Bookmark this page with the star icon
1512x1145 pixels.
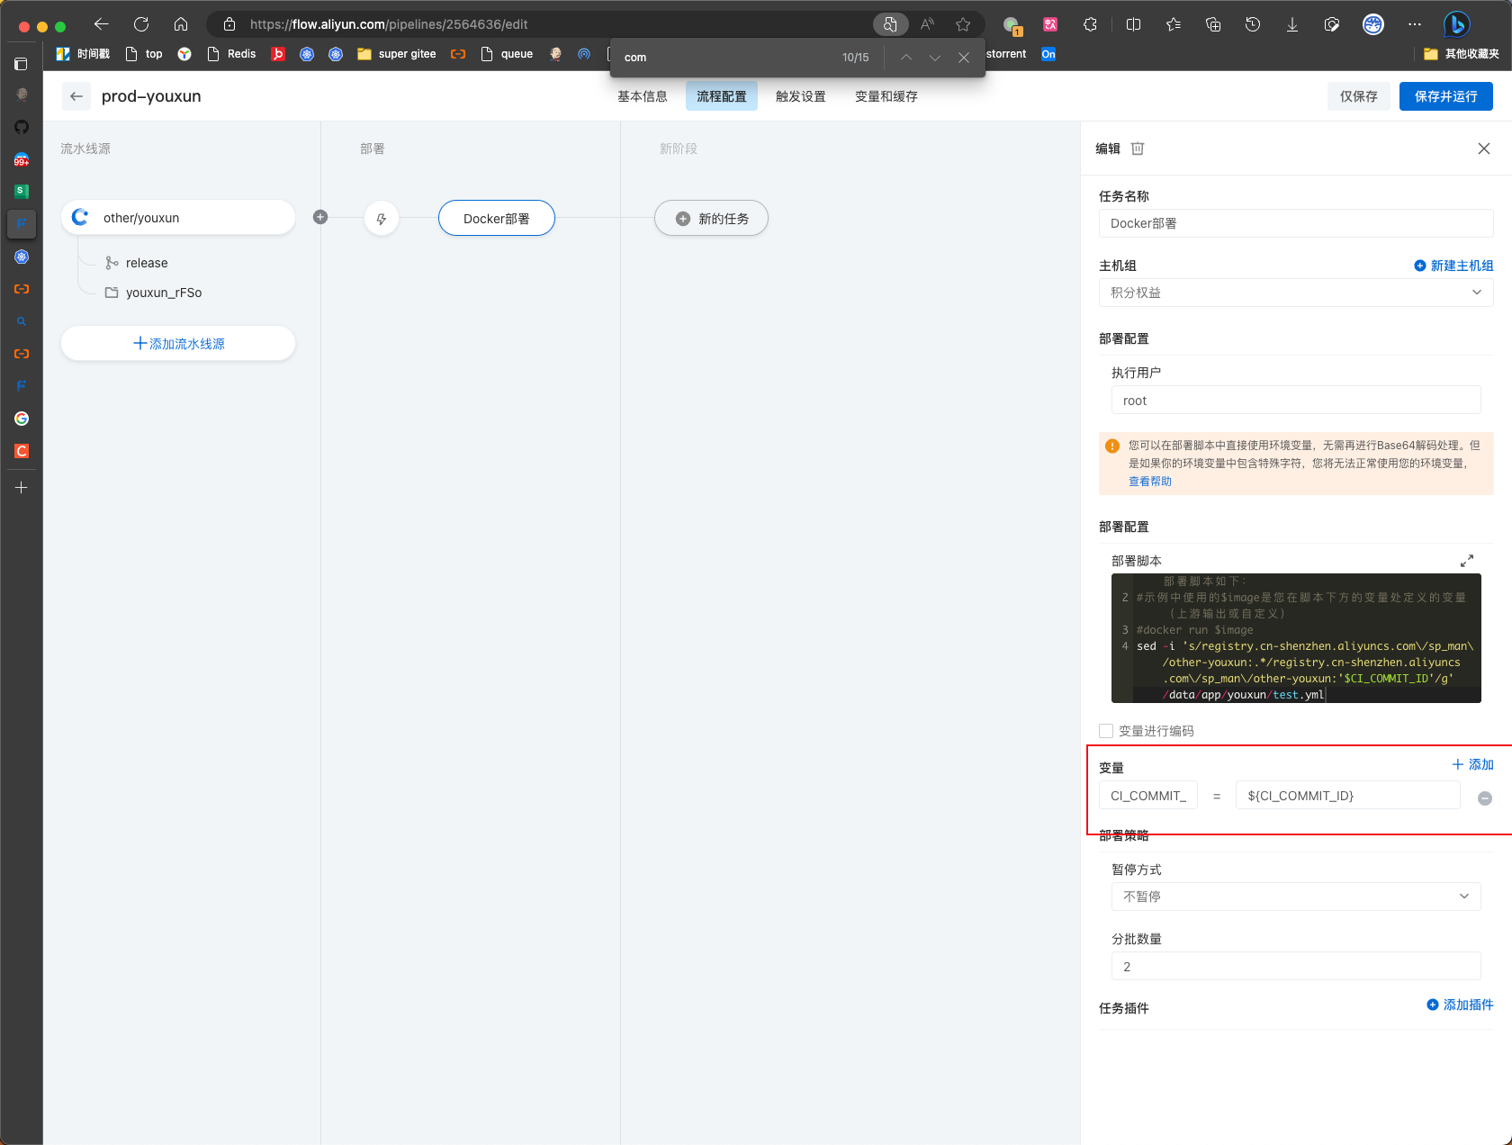[963, 24]
